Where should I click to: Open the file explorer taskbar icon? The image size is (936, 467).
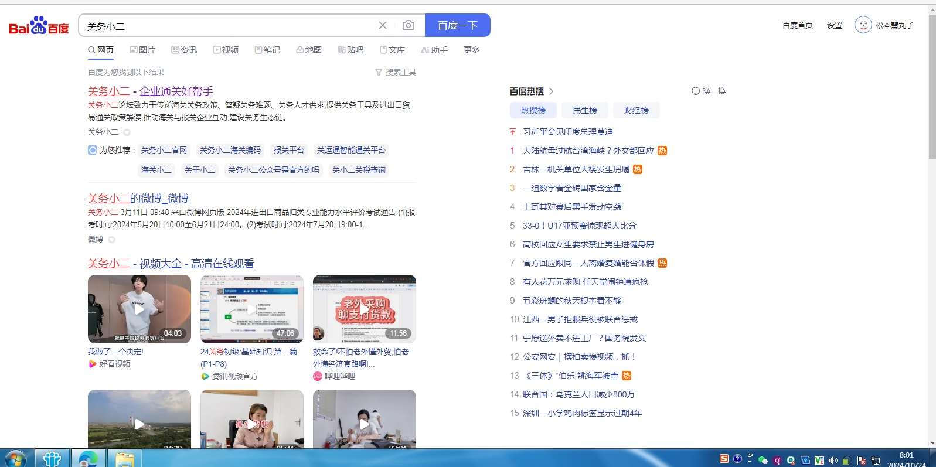tap(124, 459)
